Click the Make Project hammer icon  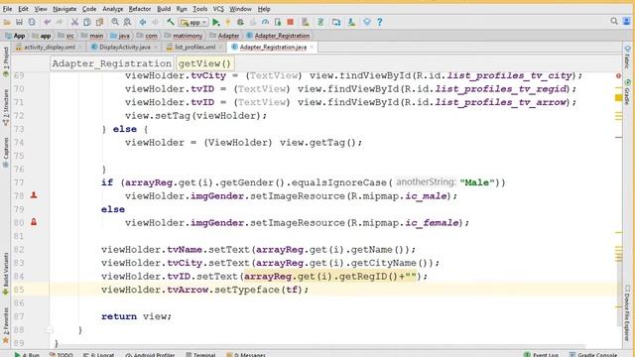pyautogui.click(x=171, y=22)
